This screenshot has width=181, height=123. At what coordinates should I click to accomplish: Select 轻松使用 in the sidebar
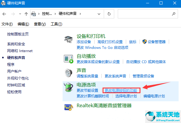pos(14,92)
